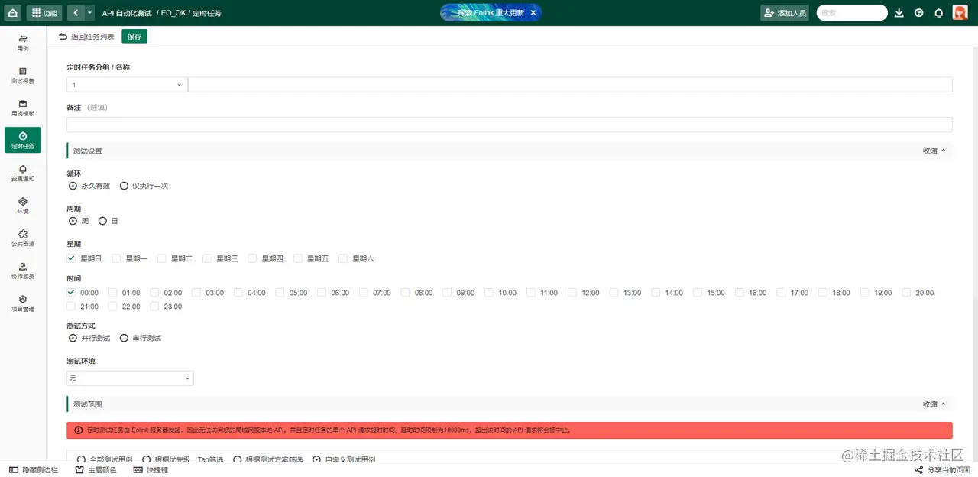The image size is (978, 477).
Task: Check the 星期五 checkbox
Action: point(298,258)
